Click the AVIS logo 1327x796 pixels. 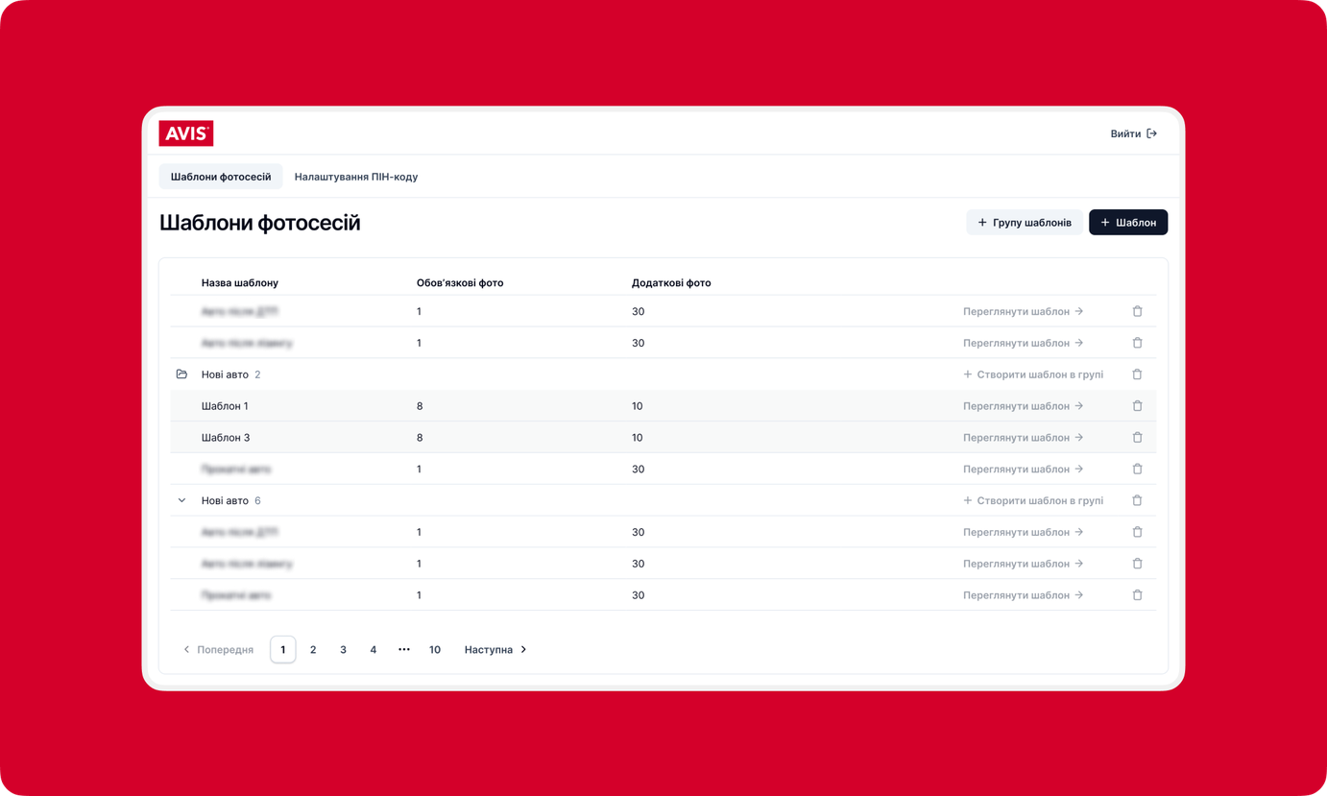(186, 133)
